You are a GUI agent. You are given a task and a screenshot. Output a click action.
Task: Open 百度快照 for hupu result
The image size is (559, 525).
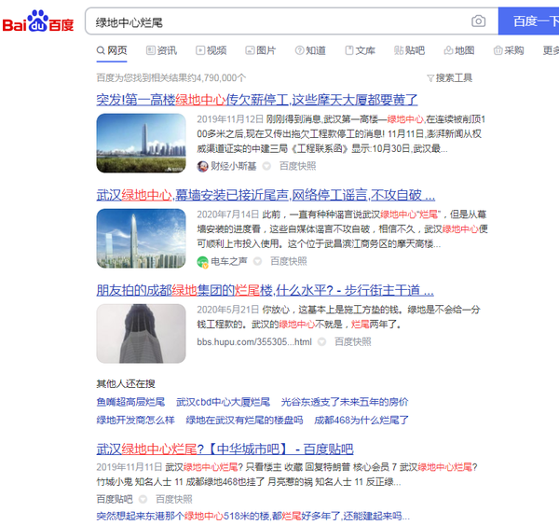pyautogui.click(x=353, y=342)
